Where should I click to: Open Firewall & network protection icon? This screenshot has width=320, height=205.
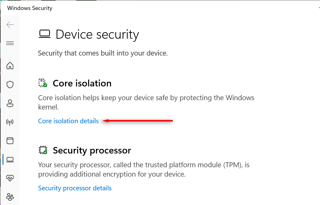coord(10,122)
